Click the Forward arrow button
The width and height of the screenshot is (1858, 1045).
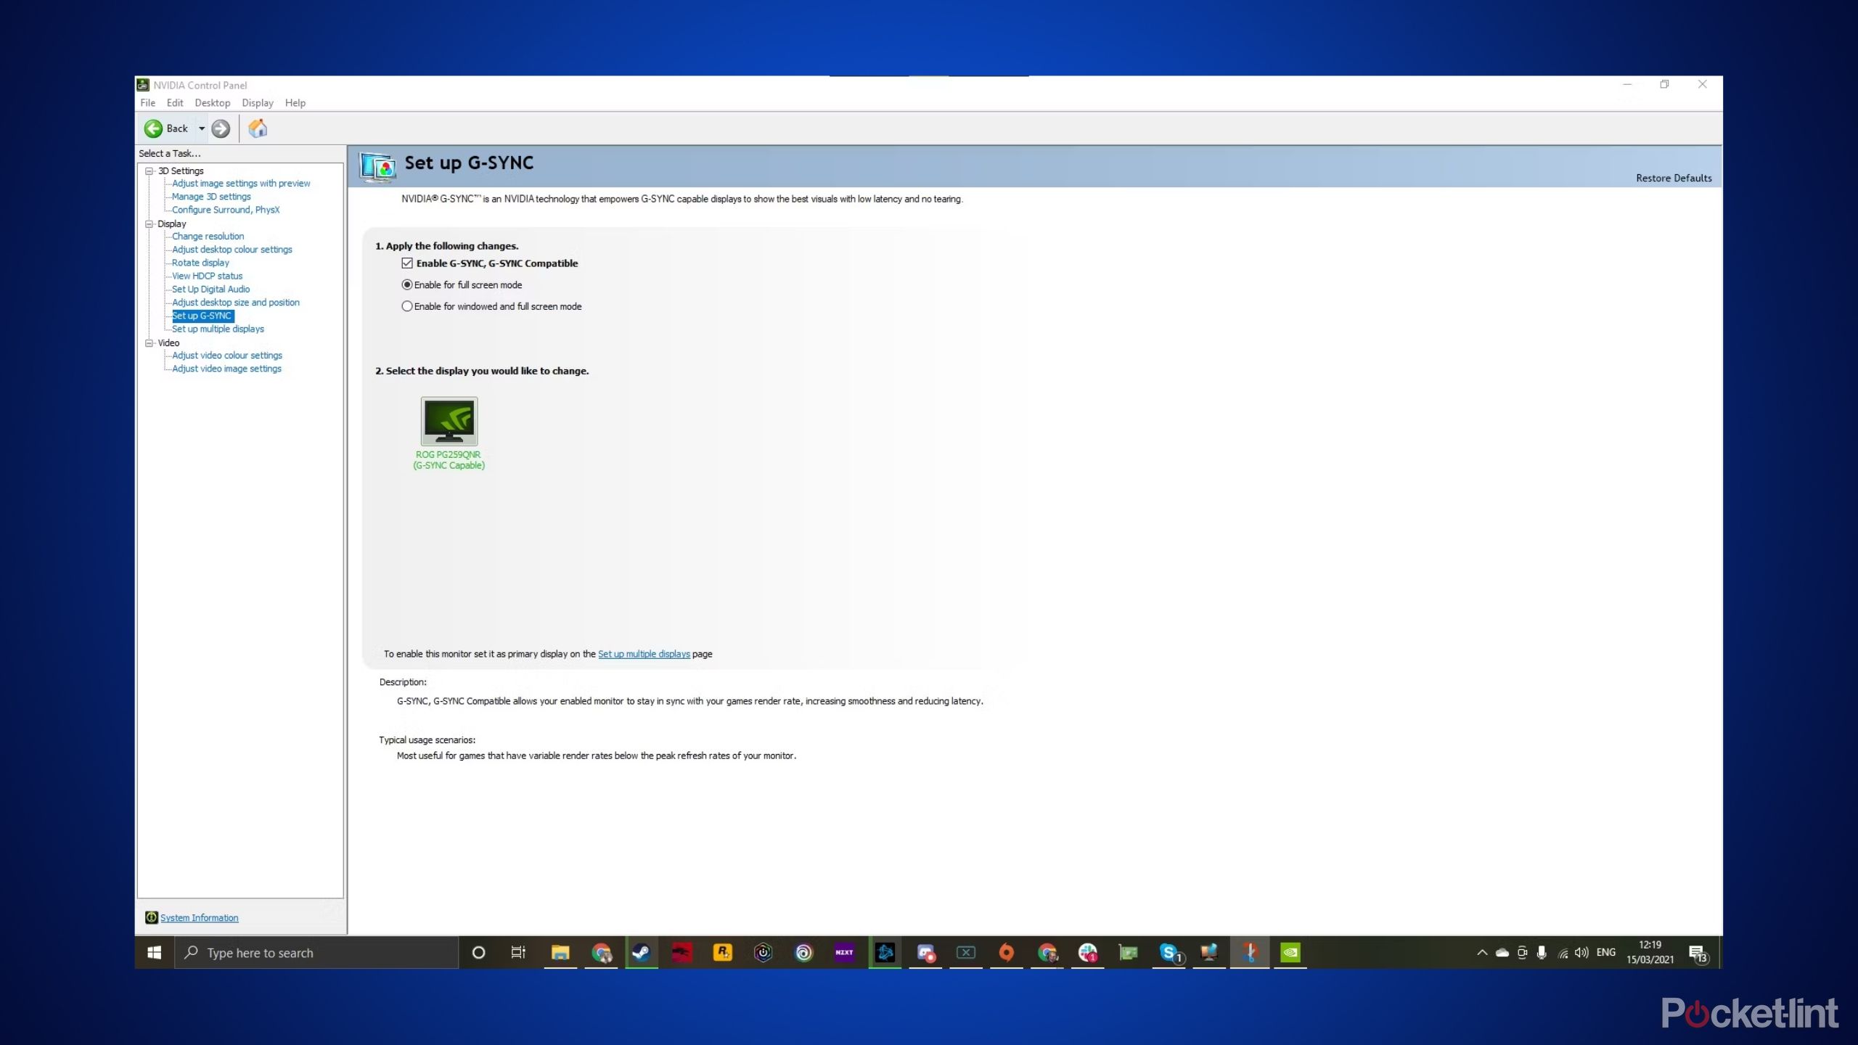[x=221, y=128]
